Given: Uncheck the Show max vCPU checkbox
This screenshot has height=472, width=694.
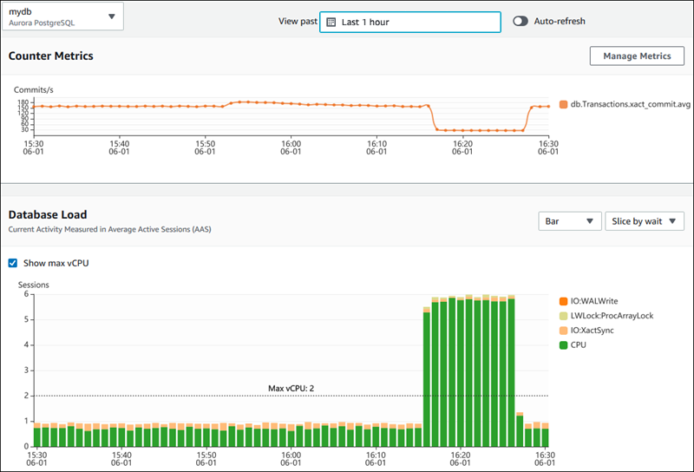Looking at the screenshot, I should [12, 262].
